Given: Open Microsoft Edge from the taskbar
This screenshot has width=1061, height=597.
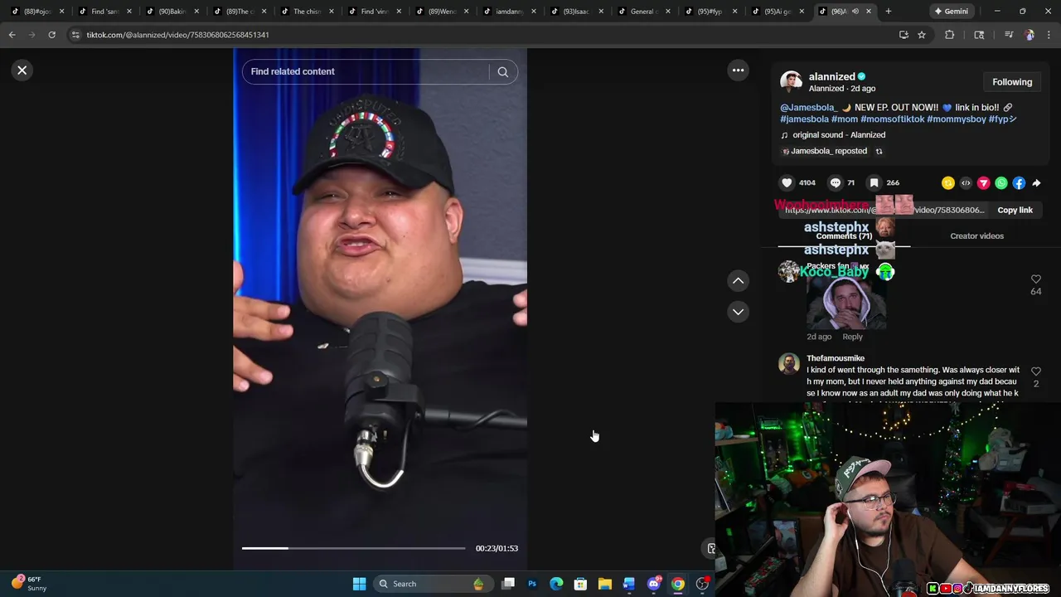Looking at the screenshot, I should point(556,584).
